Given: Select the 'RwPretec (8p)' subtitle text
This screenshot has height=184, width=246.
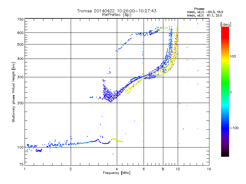Looking at the screenshot, I should [117, 15].
